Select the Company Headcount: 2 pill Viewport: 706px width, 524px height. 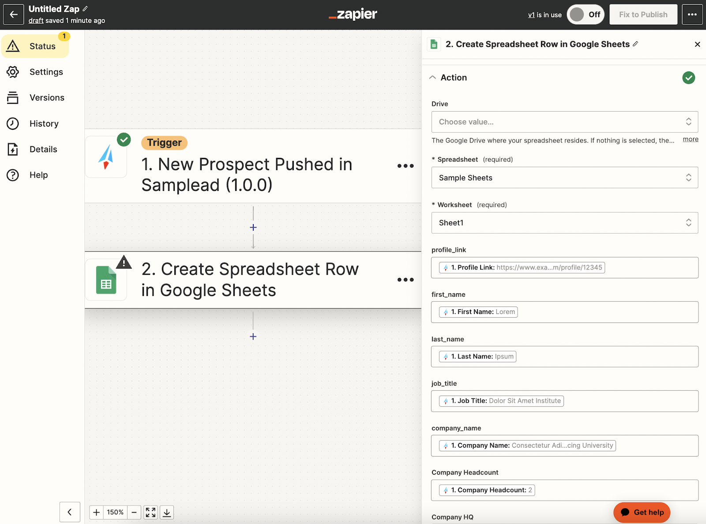click(x=487, y=490)
